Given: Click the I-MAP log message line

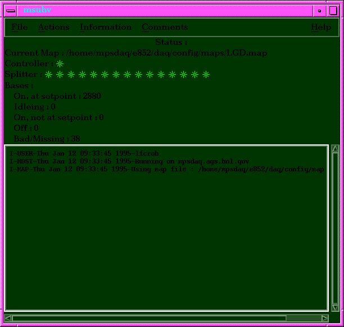Looking at the screenshot, I should tap(166, 169).
